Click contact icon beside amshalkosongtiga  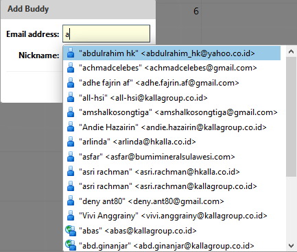click(x=71, y=112)
